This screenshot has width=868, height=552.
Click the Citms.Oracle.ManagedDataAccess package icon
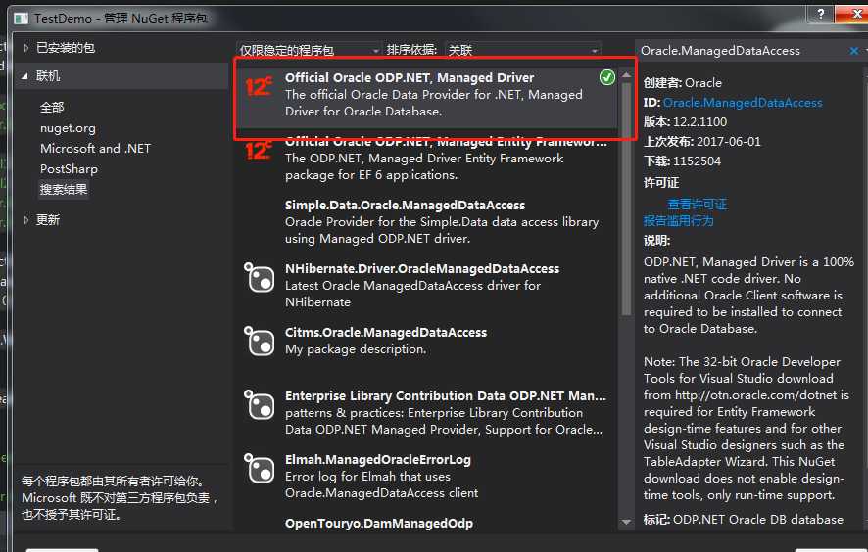pyautogui.click(x=259, y=341)
